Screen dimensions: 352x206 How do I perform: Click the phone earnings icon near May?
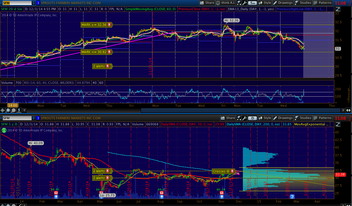101,193
